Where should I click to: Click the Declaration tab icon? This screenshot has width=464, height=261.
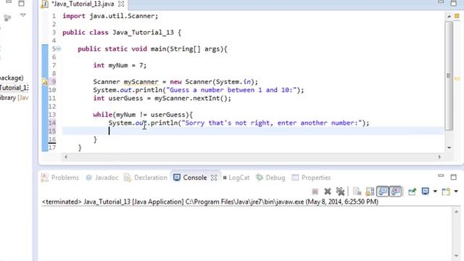(128, 178)
